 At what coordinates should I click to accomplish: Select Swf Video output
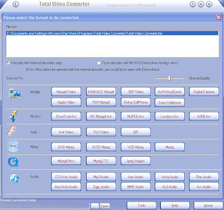[66, 132]
